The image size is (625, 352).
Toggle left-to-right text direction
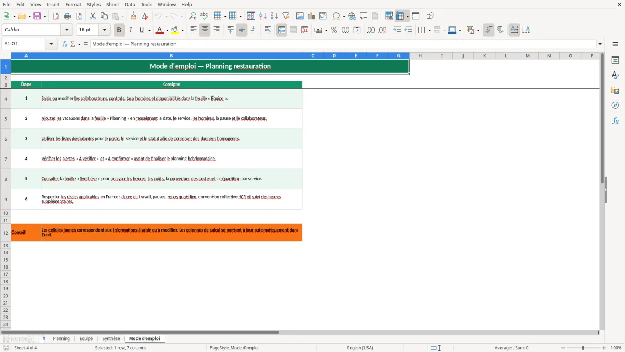pos(489,30)
